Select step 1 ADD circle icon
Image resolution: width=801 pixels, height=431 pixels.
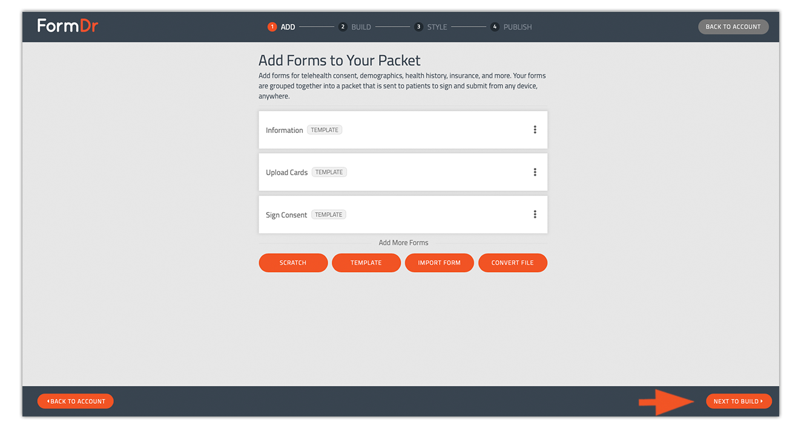[272, 27]
